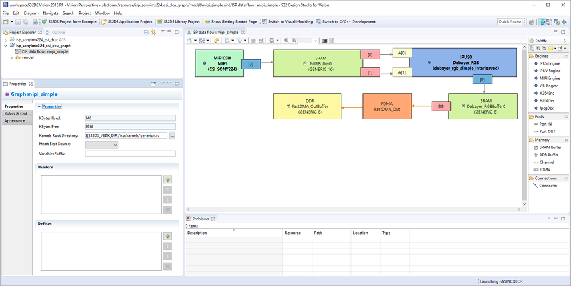Browse for the Kernels Root Directory
Image resolution: width=571 pixels, height=286 pixels.
tap(172, 136)
